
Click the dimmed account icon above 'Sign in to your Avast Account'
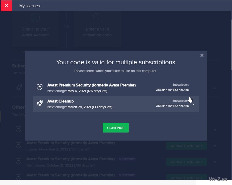pos(35,18)
